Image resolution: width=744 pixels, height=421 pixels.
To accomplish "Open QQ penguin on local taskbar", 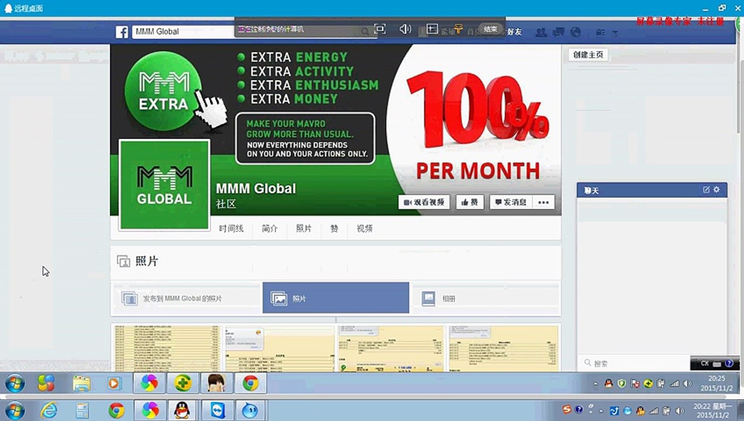I will pos(182,410).
